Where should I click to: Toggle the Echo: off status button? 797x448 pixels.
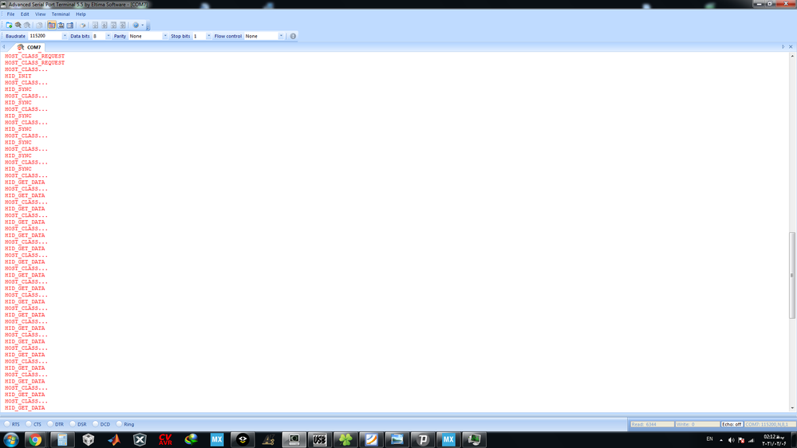(732, 424)
